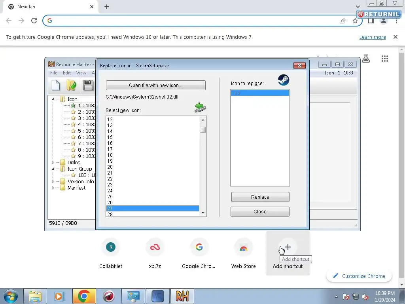This screenshot has height=304, width=405.
Task: Click the taskbar clock showing 10:39 PM
Action: pos(385,296)
